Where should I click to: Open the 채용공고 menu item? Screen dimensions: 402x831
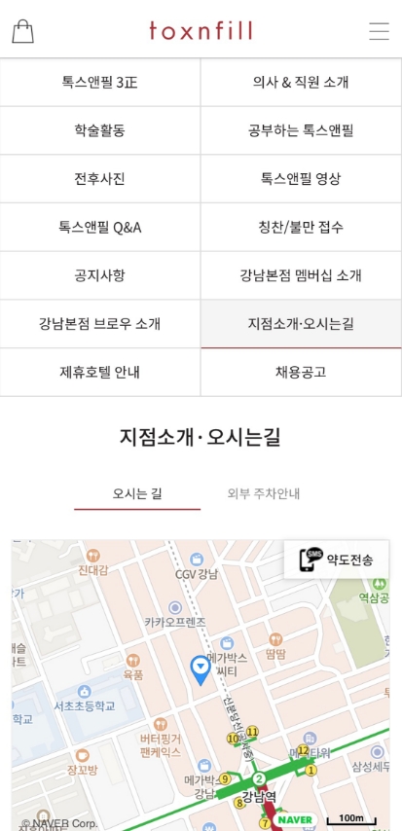click(301, 372)
